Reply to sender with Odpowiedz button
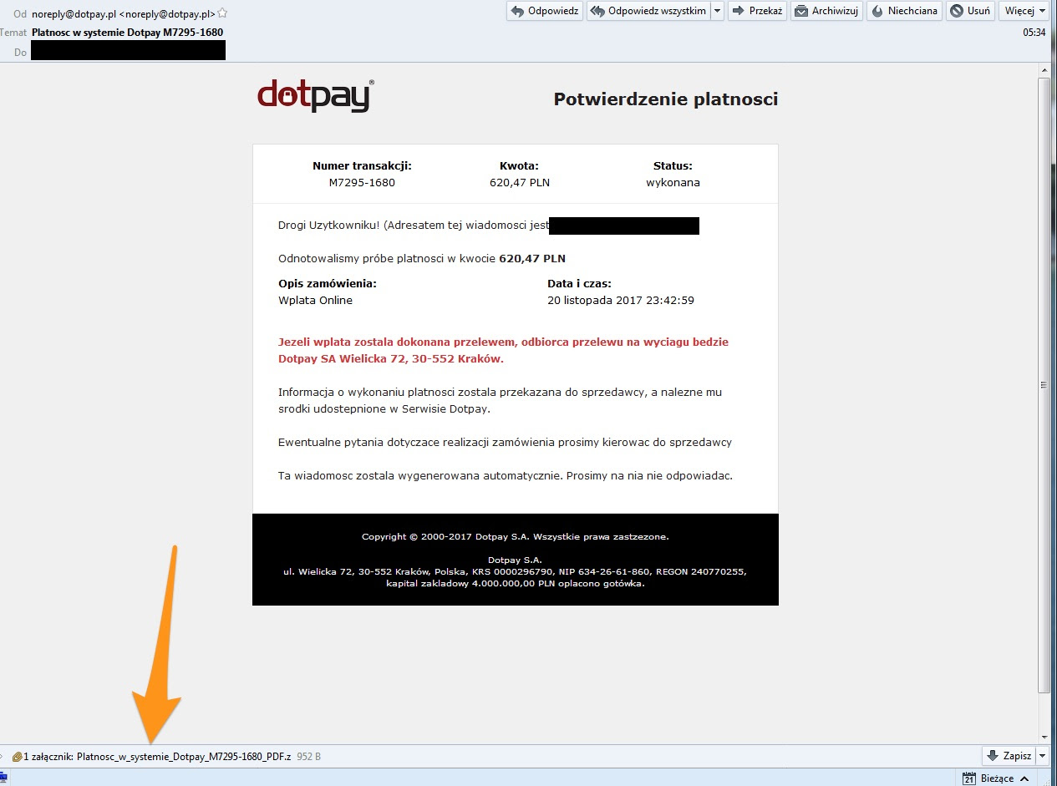Image resolution: width=1057 pixels, height=786 pixels. click(545, 11)
